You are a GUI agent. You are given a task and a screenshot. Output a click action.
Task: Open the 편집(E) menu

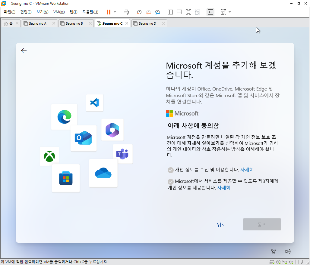coord(26,12)
